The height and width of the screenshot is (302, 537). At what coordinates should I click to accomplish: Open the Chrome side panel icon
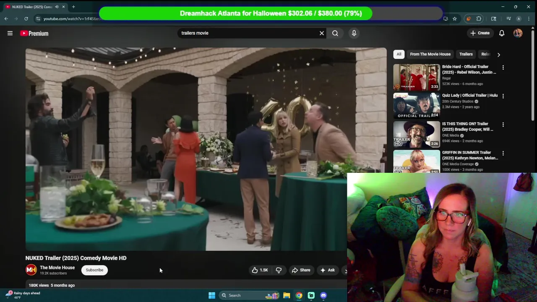pos(494,19)
